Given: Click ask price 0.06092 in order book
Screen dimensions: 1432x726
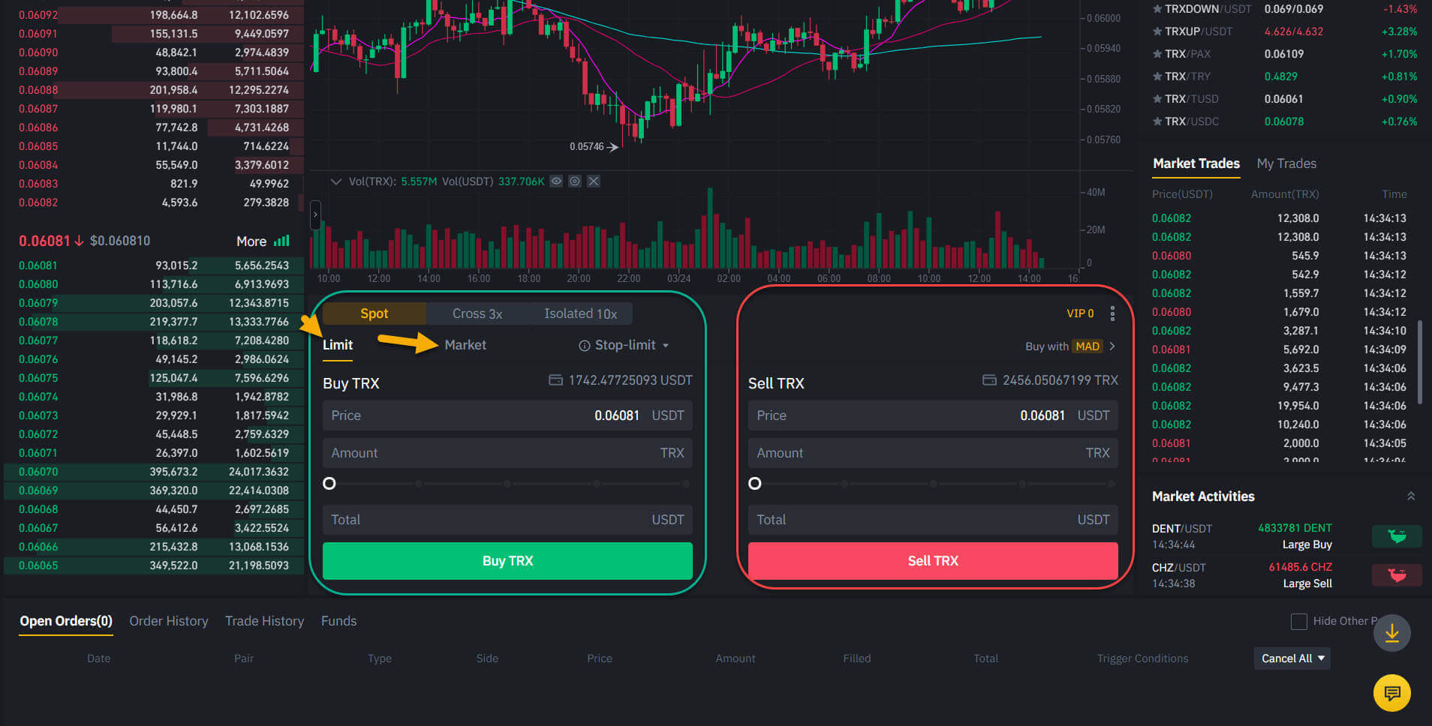Looking at the screenshot, I should click(x=38, y=15).
